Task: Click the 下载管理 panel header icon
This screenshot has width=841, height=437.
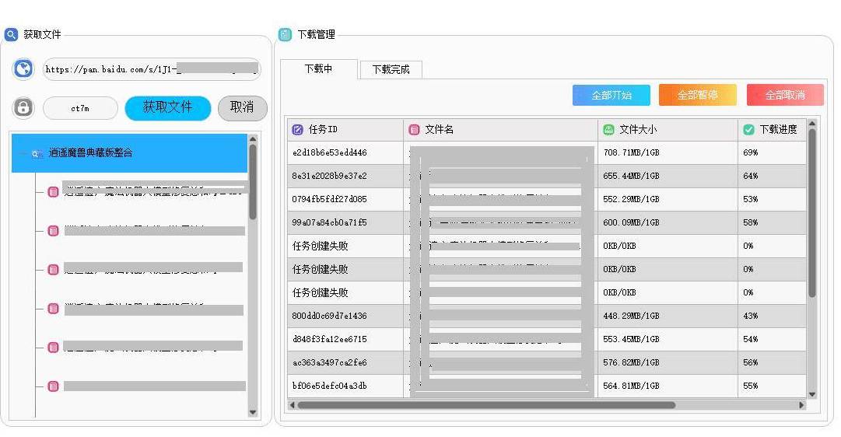Action: pyautogui.click(x=286, y=34)
